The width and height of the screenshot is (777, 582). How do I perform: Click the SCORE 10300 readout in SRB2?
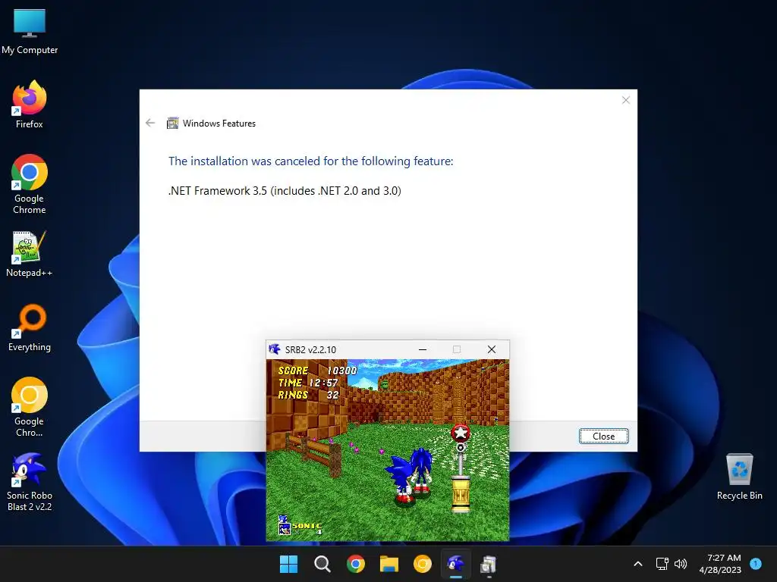tap(317, 370)
